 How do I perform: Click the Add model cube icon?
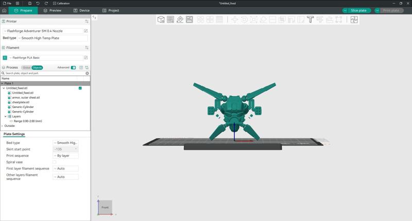[x=161, y=20]
